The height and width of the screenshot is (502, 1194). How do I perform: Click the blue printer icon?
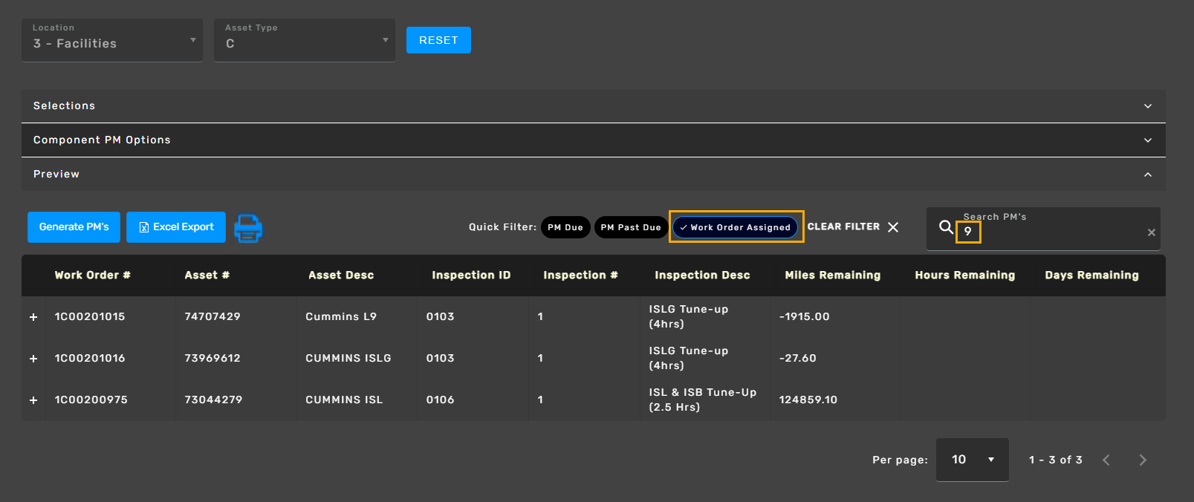pyautogui.click(x=248, y=228)
